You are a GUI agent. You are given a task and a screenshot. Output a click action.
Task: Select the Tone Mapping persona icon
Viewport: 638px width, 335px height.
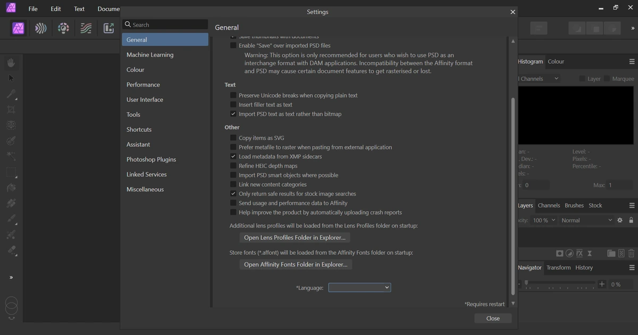[86, 29]
